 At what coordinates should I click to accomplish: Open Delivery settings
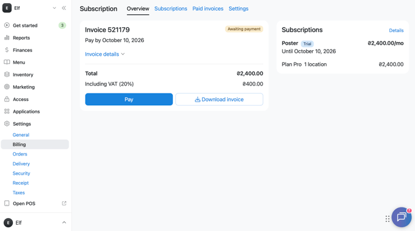tap(21, 163)
